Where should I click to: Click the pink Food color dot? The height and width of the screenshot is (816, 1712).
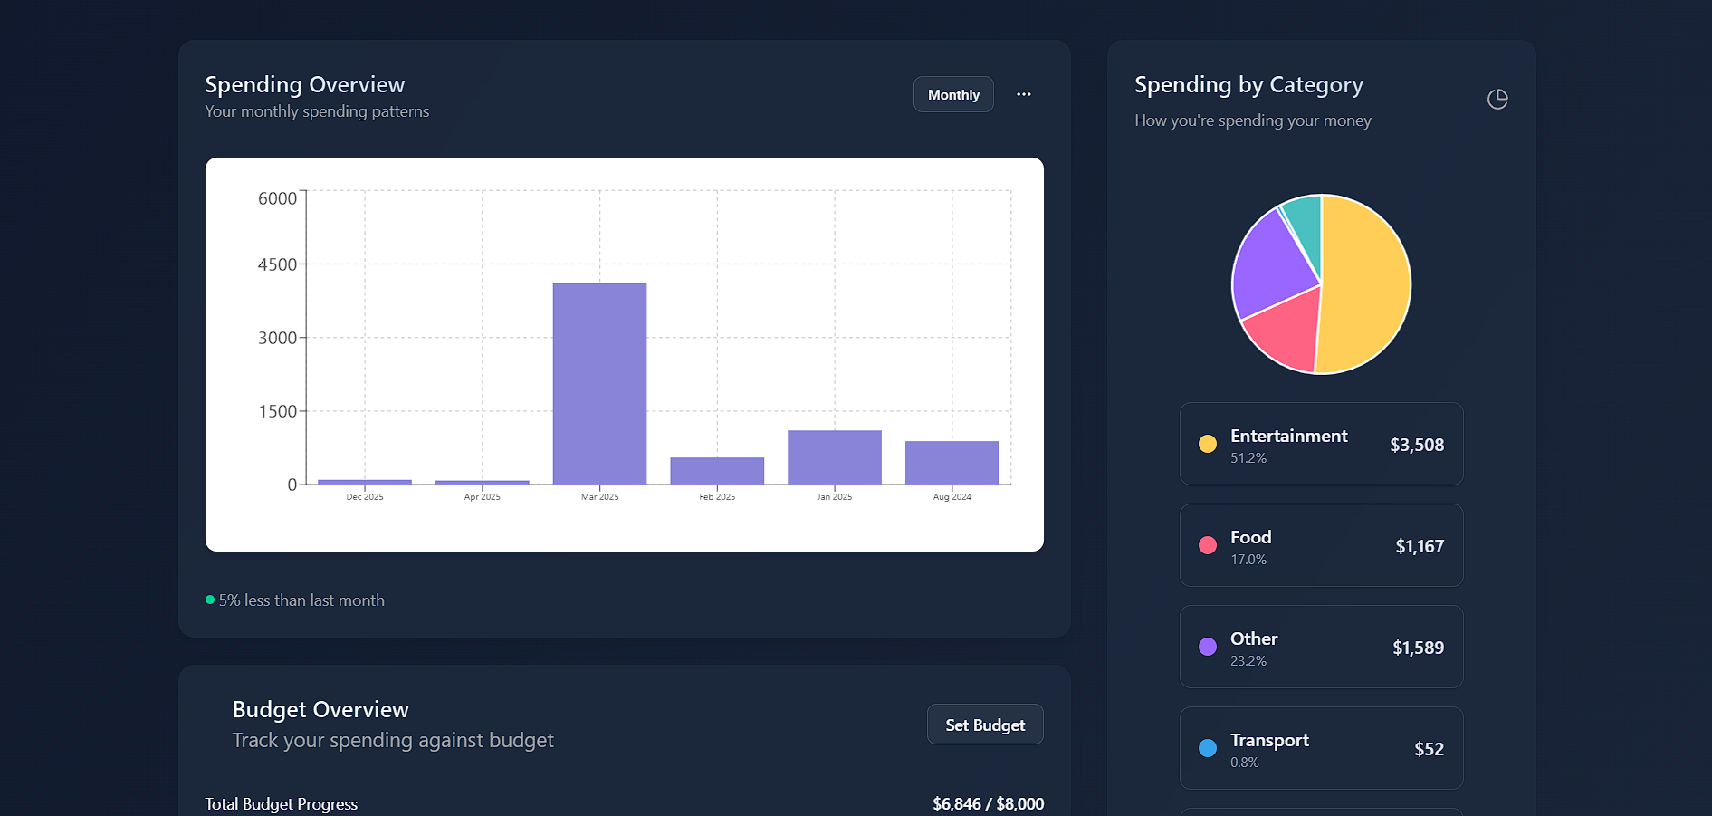tap(1208, 545)
